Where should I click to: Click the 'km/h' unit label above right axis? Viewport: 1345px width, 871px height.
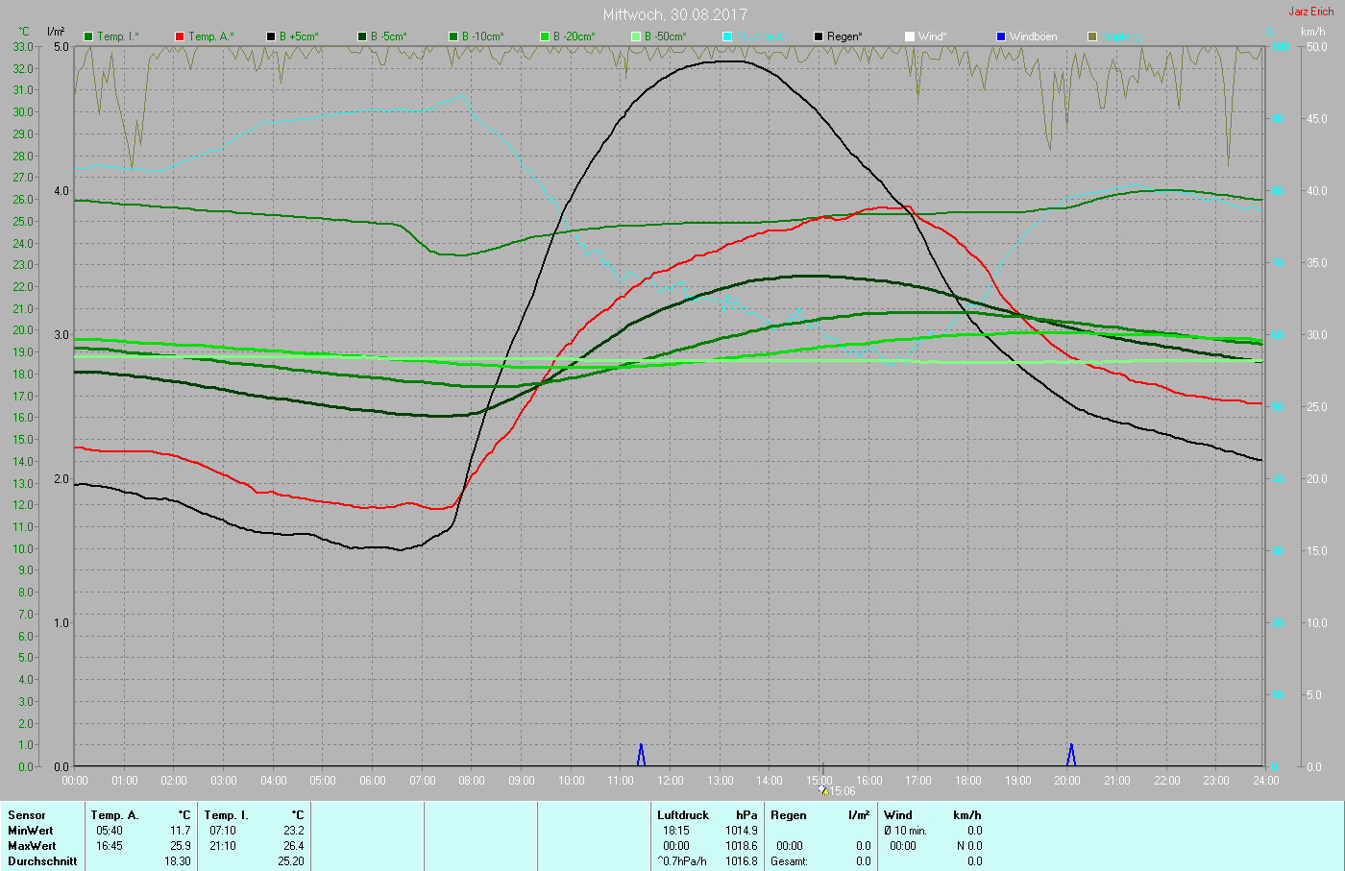[1313, 32]
